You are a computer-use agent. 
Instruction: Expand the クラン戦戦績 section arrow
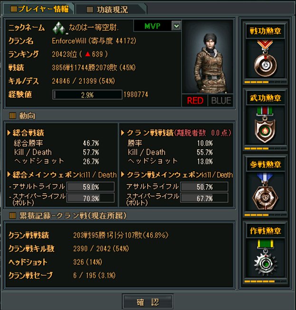click(123, 133)
